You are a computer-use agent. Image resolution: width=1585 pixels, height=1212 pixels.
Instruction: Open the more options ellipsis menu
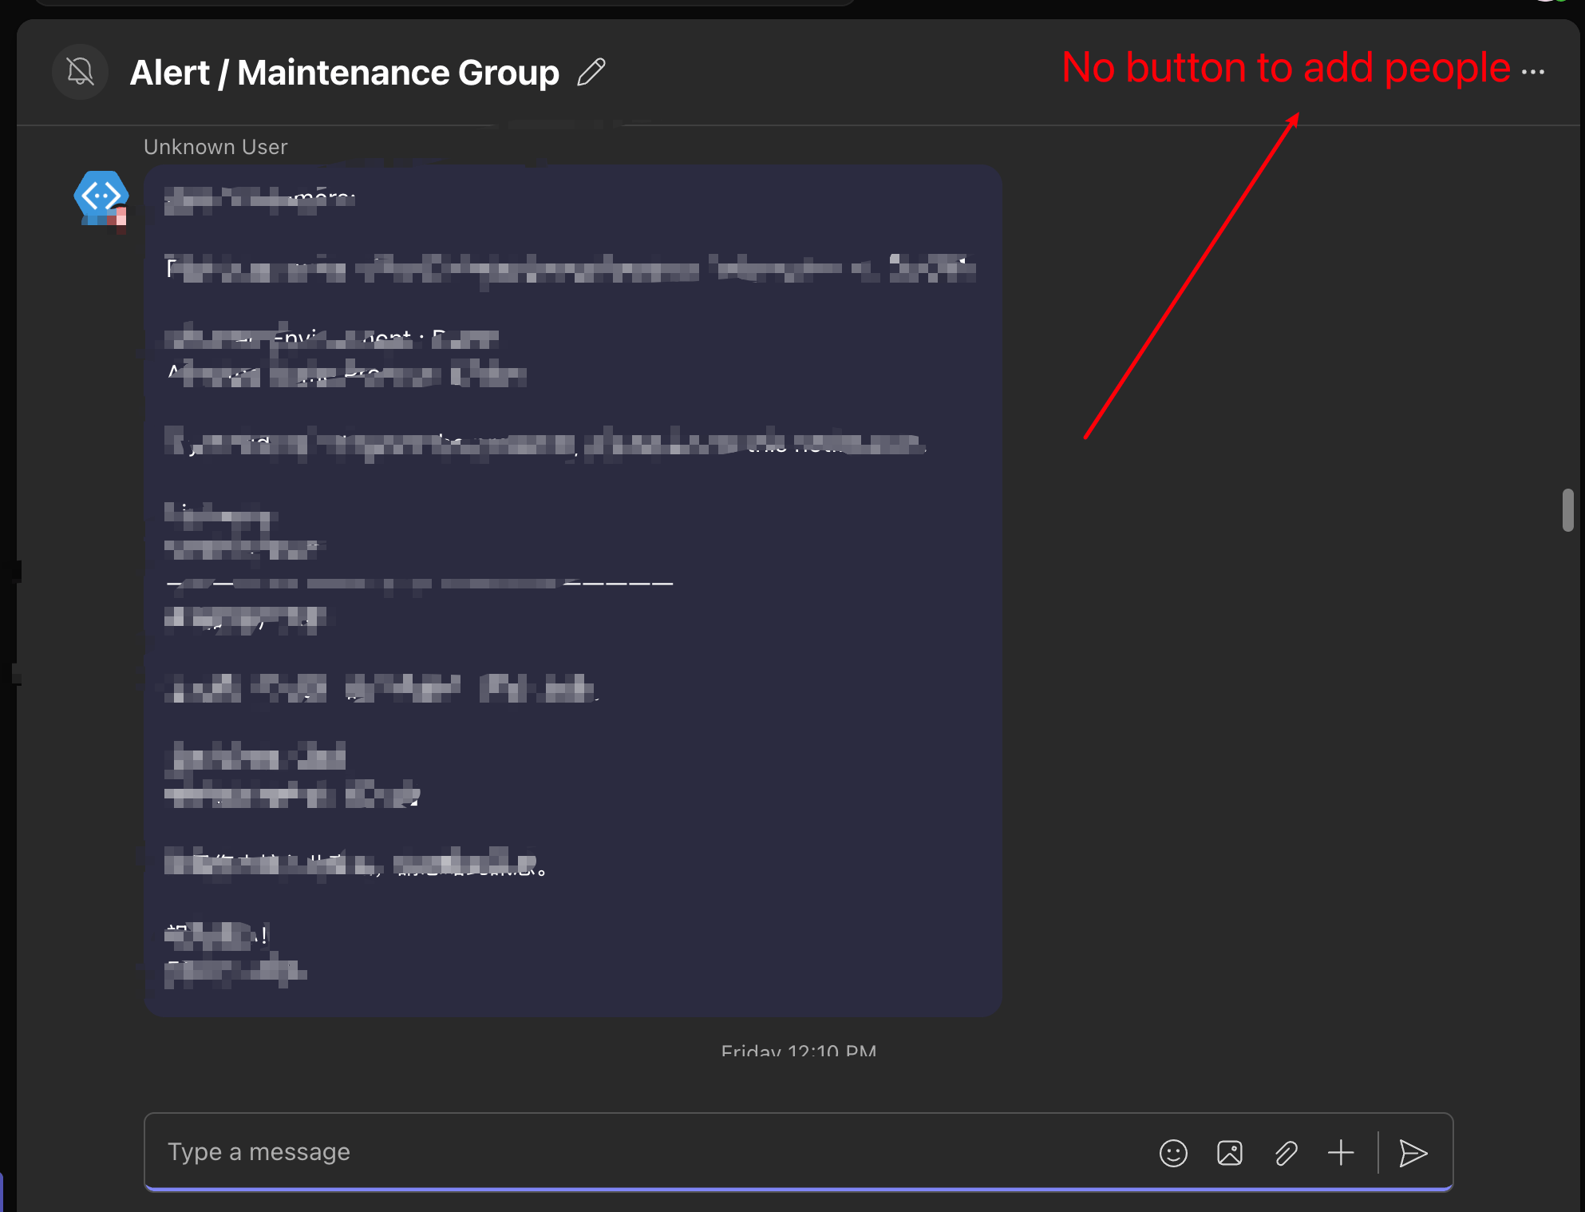tap(1533, 72)
